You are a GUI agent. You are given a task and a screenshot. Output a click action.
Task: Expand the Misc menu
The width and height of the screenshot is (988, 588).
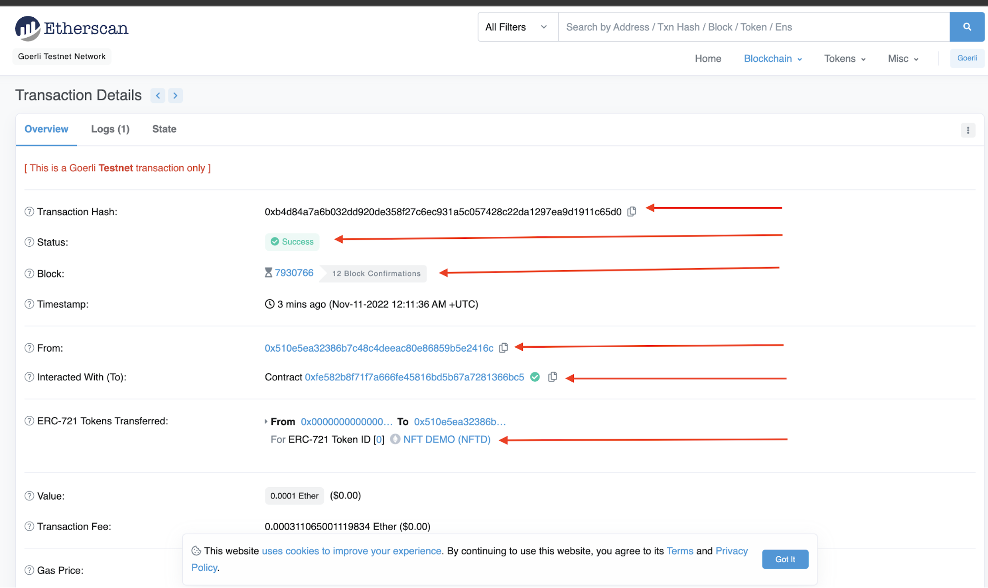tap(902, 58)
